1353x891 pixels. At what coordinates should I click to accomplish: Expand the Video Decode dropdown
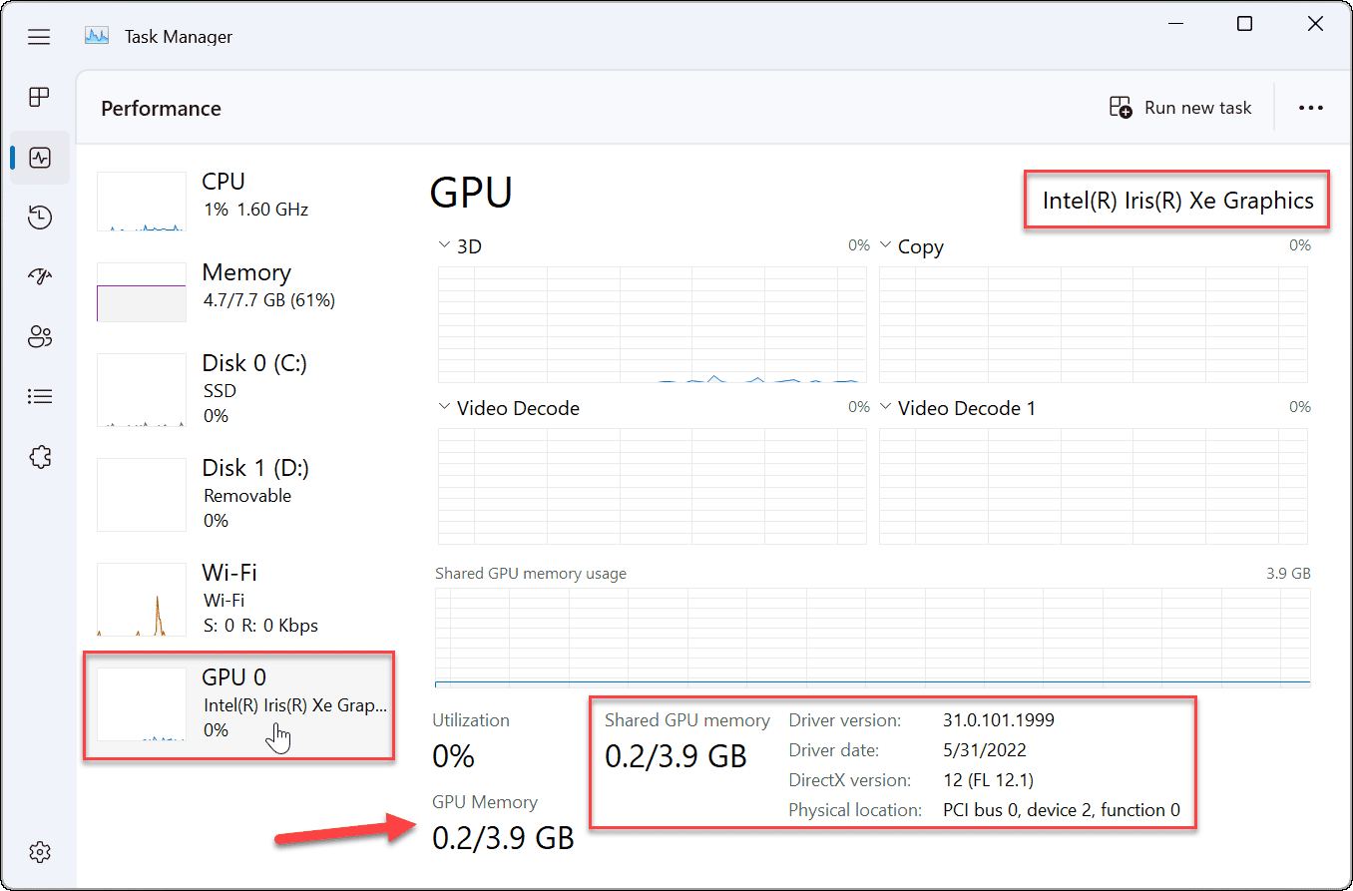pyautogui.click(x=443, y=407)
